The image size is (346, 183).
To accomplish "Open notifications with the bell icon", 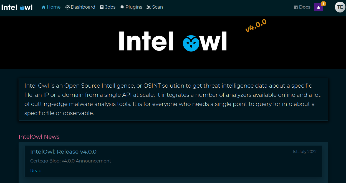I will click(x=318, y=7).
